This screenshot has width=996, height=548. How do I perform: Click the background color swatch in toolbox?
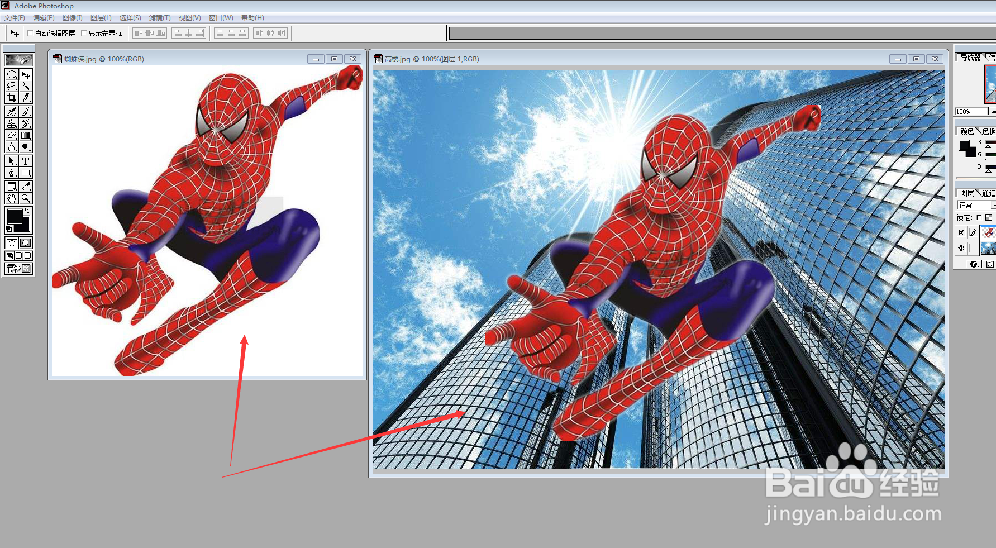pyautogui.click(x=25, y=227)
